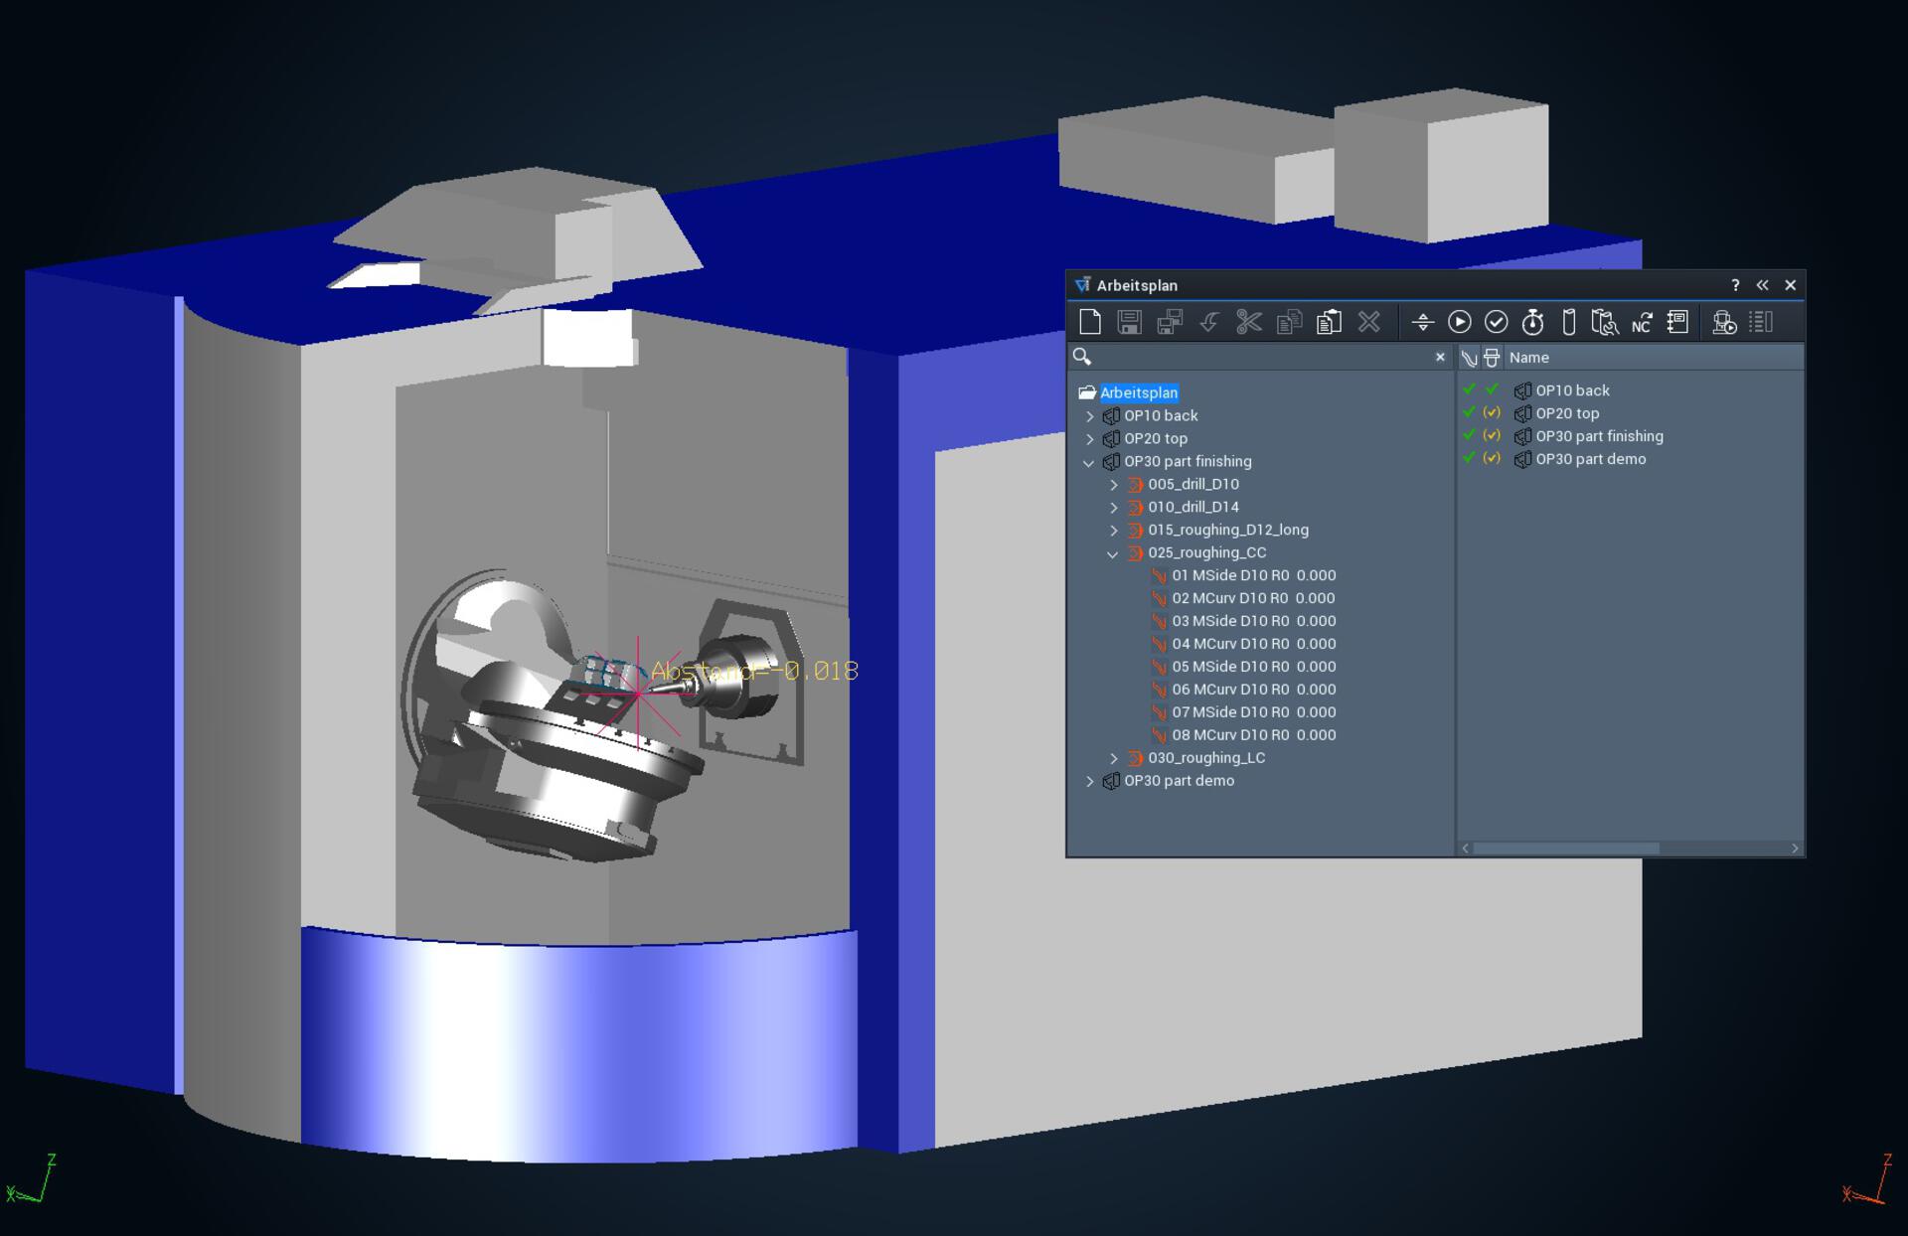1908x1236 pixels.
Task: Click the New document icon in Arbeitsplan toolbar
Action: coord(1090,322)
